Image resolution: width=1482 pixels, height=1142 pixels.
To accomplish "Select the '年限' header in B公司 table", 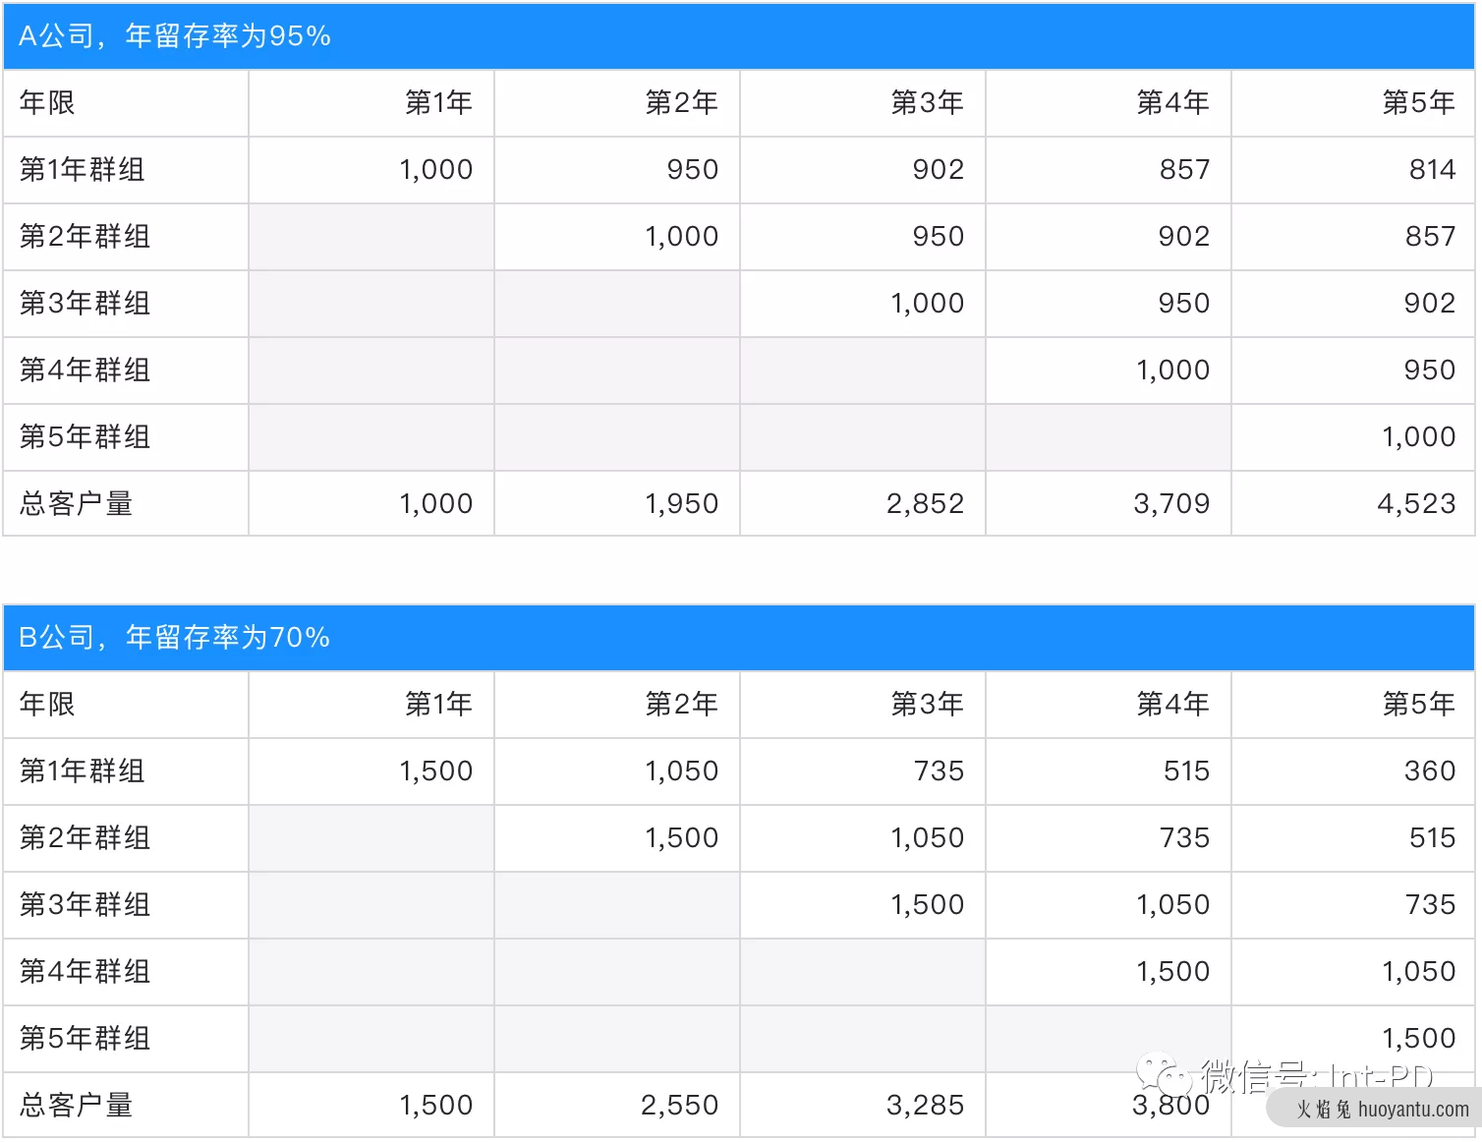I will [47, 705].
